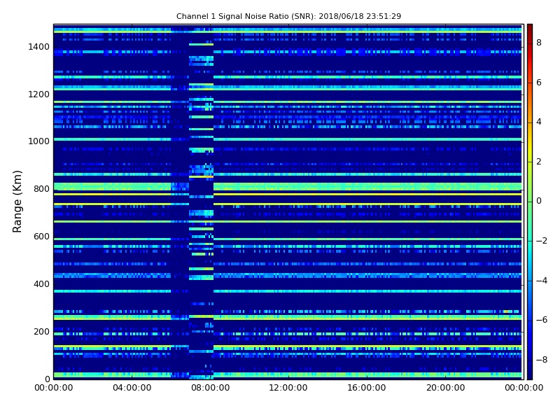
Task: Click the 400 range tick label
Action: click(x=41, y=284)
